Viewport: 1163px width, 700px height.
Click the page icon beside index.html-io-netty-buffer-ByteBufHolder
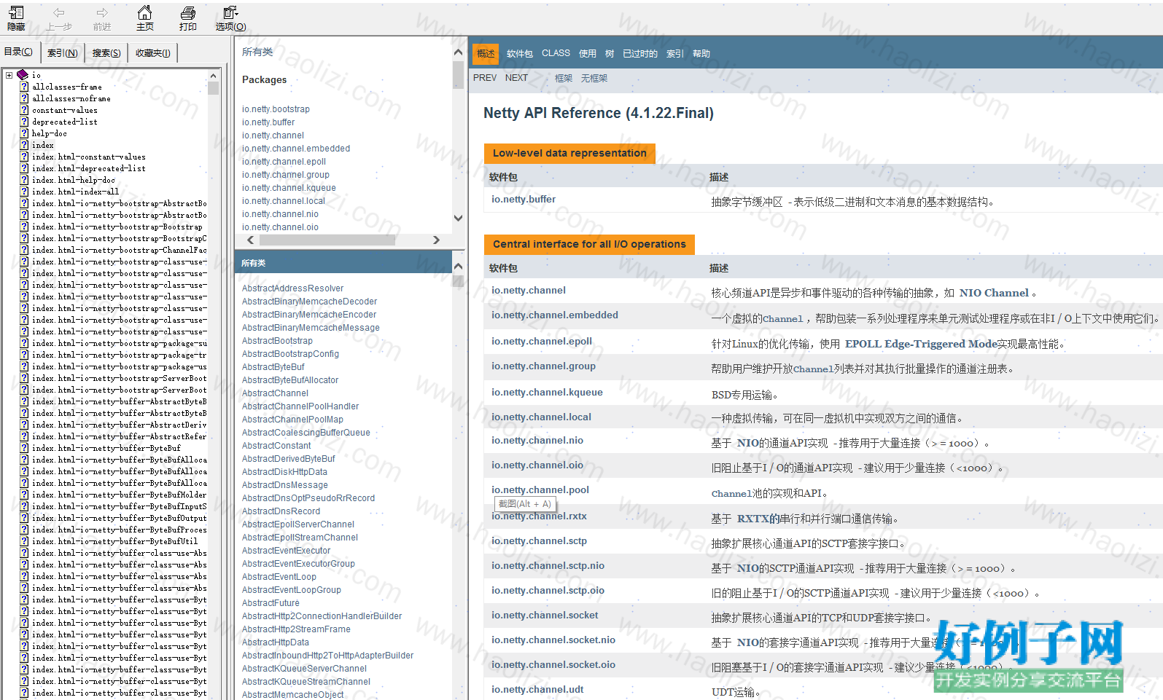click(24, 495)
